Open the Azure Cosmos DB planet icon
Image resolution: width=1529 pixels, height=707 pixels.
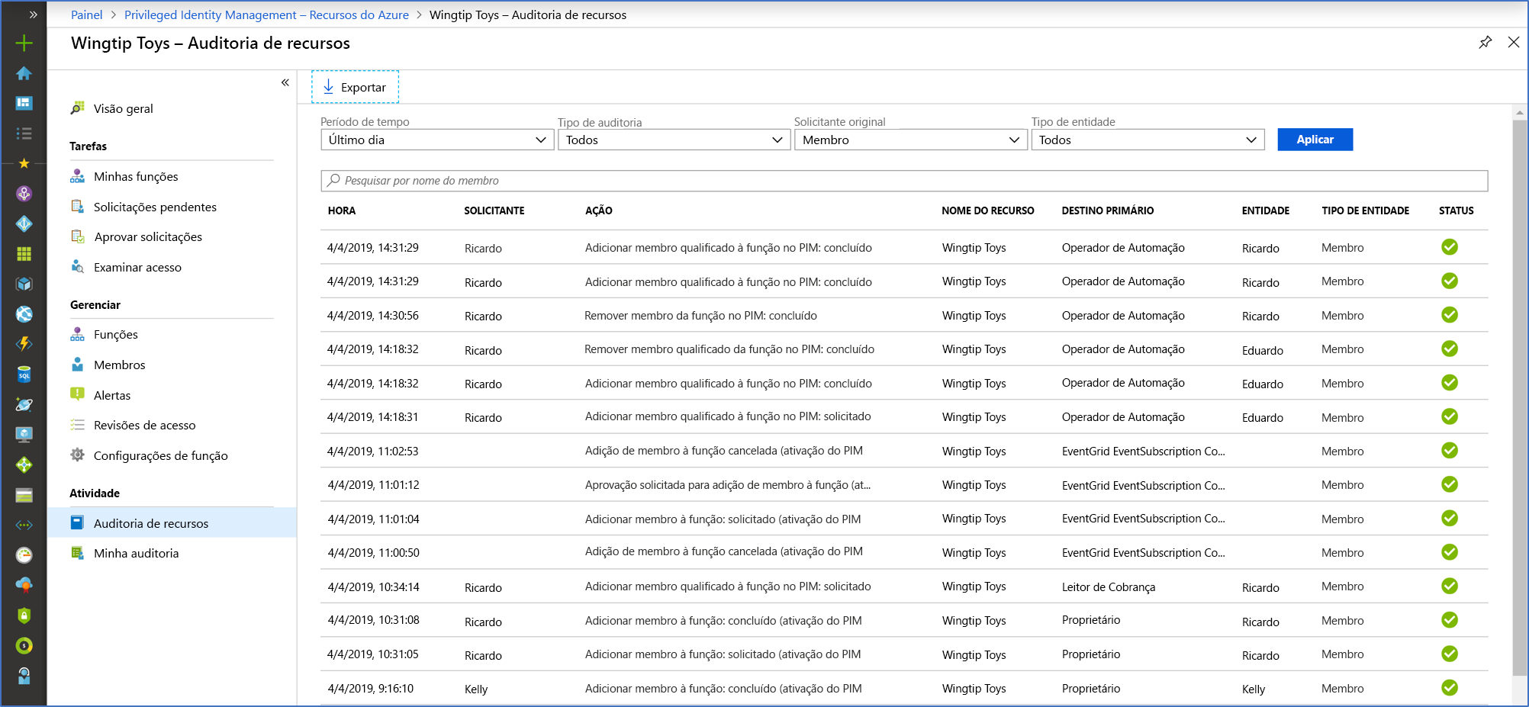tap(24, 404)
